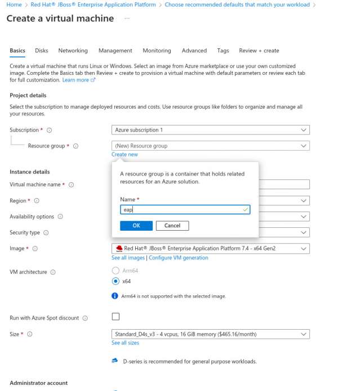Click info icon next to VM architecture
This screenshot has width=338, height=391.
pos(53,272)
